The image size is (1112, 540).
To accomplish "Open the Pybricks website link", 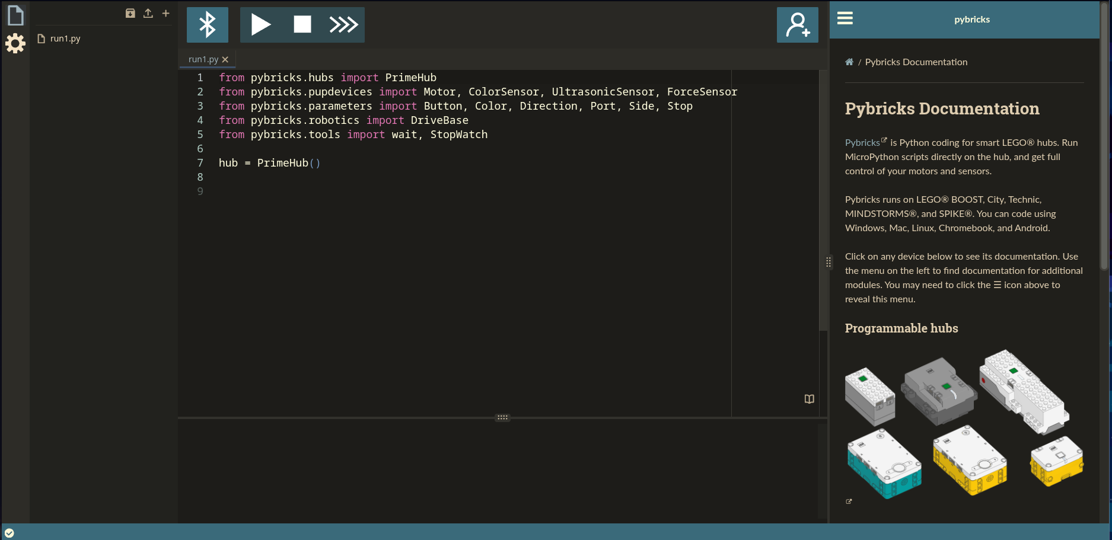I will click(x=861, y=142).
